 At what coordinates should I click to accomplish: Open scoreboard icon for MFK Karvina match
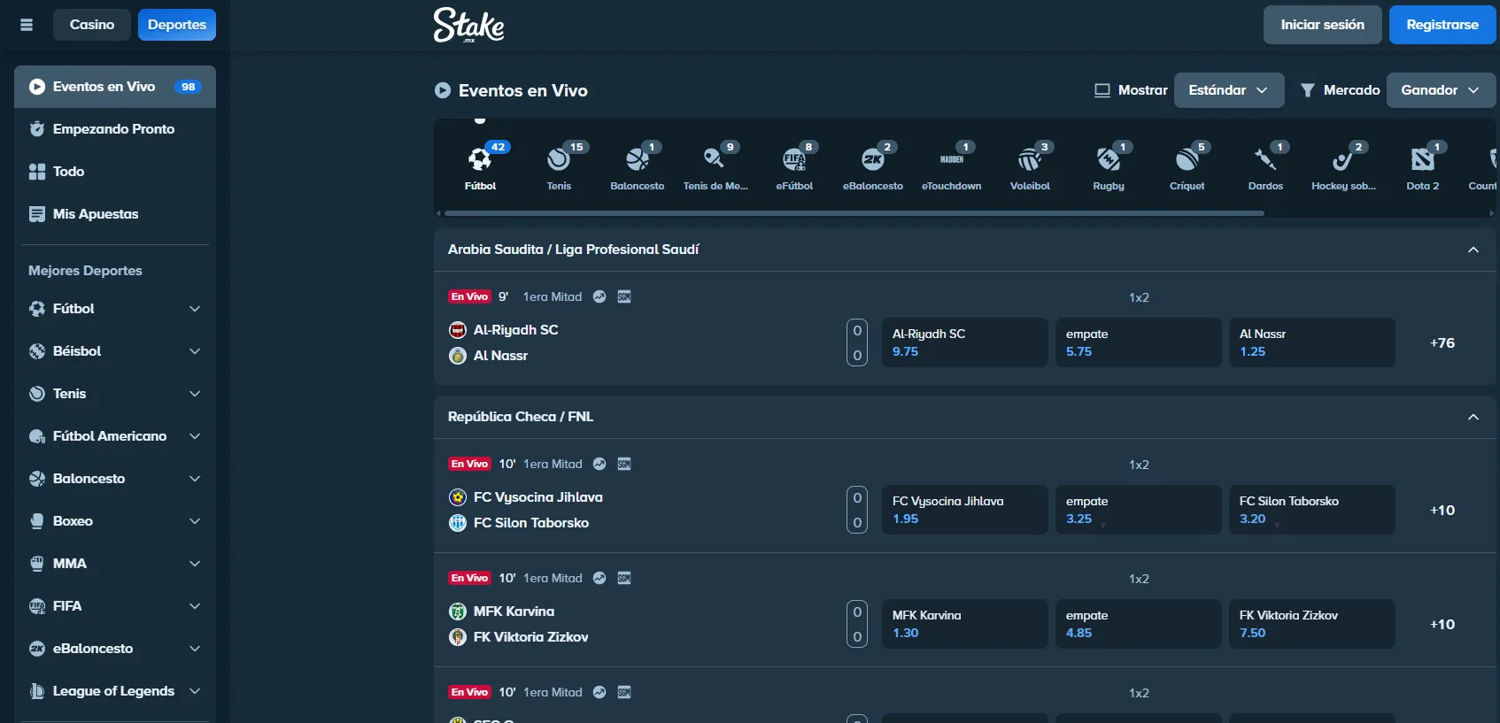tap(624, 578)
